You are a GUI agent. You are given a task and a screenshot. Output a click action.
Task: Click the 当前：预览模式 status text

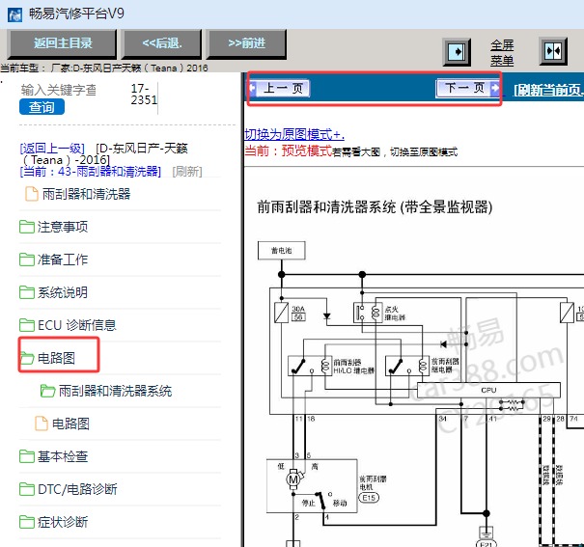coord(288,150)
